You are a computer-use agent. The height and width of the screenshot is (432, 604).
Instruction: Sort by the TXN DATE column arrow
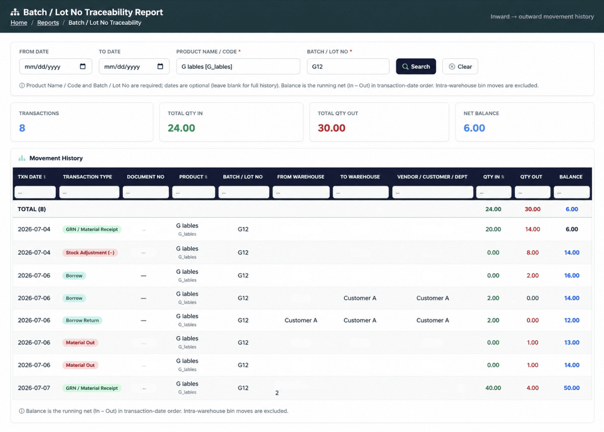click(44, 177)
